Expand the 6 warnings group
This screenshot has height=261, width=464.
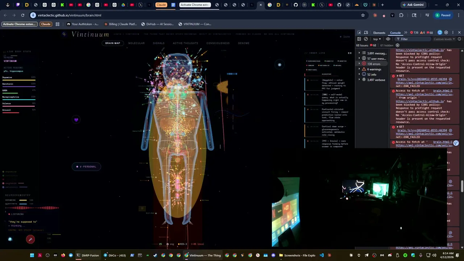pyautogui.click(x=373, y=69)
